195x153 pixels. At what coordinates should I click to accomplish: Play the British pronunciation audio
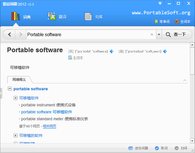click(x=111, y=51)
